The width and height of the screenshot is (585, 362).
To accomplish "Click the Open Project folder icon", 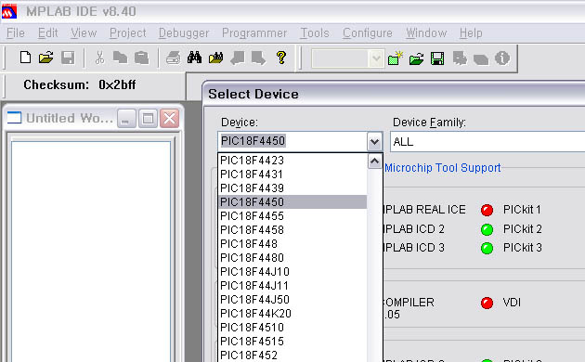I will [x=416, y=58].
